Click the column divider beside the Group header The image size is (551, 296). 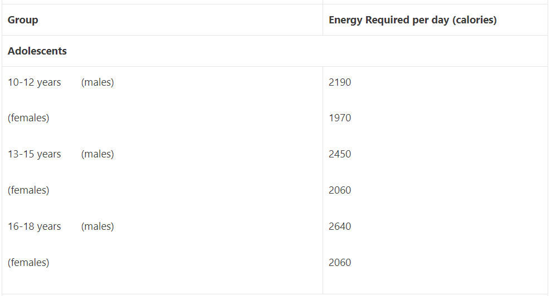point(323,20)
